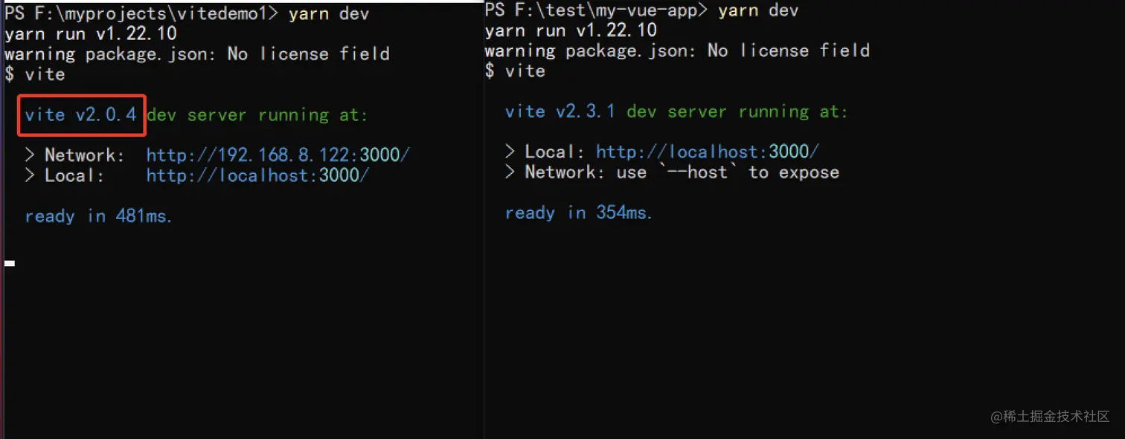Click 'ready in 354ms.' text
The width and height of the screenshot is (1125, 439).
click(x=579, y=213)
